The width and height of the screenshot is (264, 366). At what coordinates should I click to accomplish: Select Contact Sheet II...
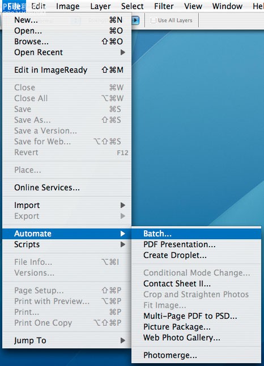196,284
